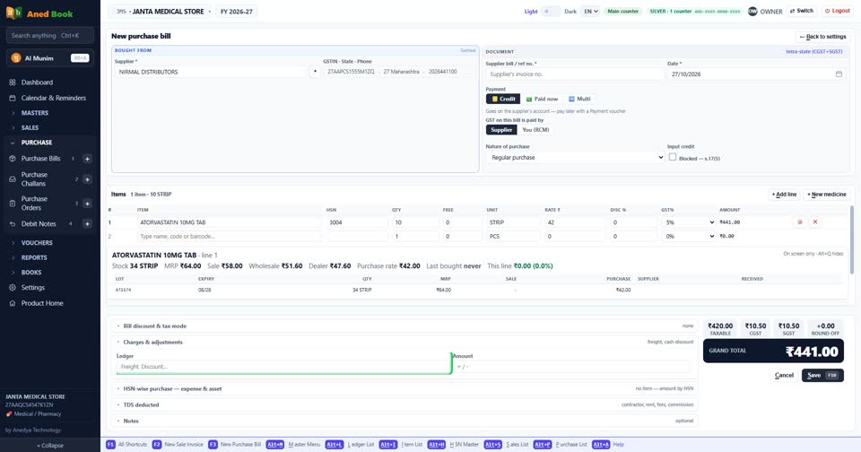The width and height of the screenshot is (861, 452).
Task: Click the Save button
Action: click(x=822, y=376)
